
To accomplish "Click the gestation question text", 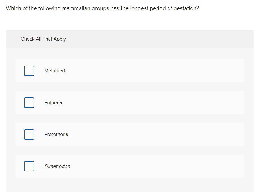I will point(102,8).
